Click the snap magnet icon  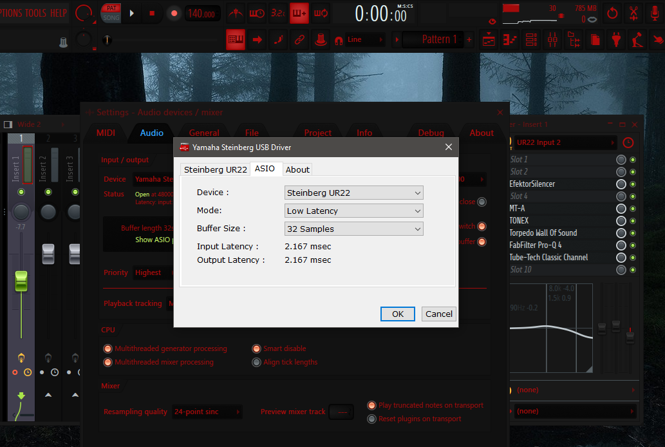(339, 41)
